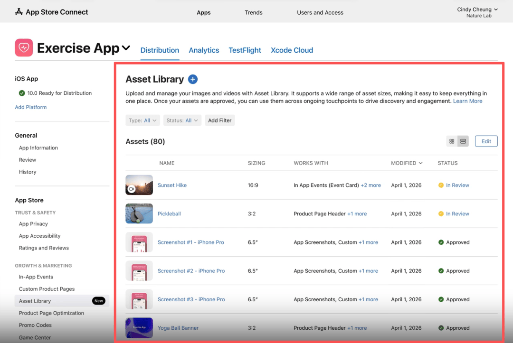This screenshot has width=513, height=343.
Task: Click the App Store Connect logo icon
Action: coord(19,12)
